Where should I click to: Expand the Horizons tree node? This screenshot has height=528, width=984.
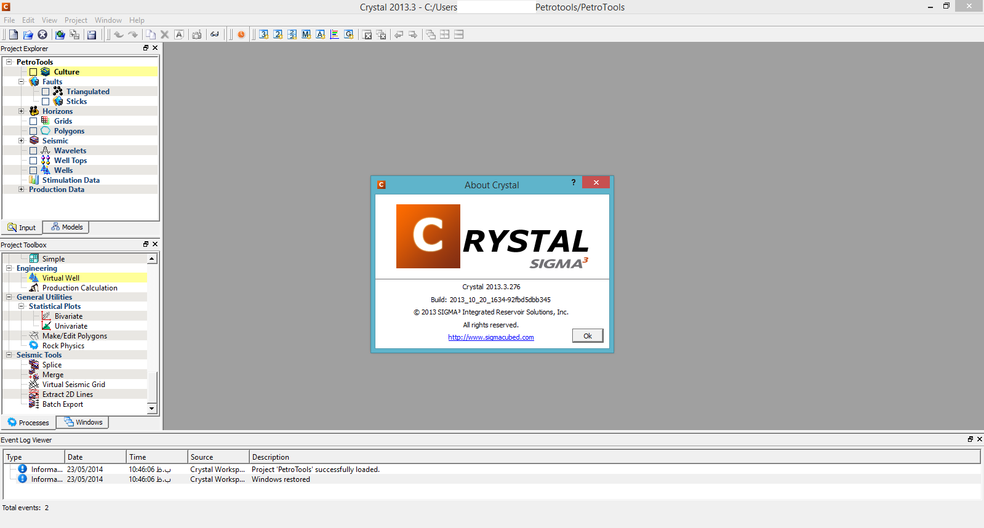pos(21,111)
